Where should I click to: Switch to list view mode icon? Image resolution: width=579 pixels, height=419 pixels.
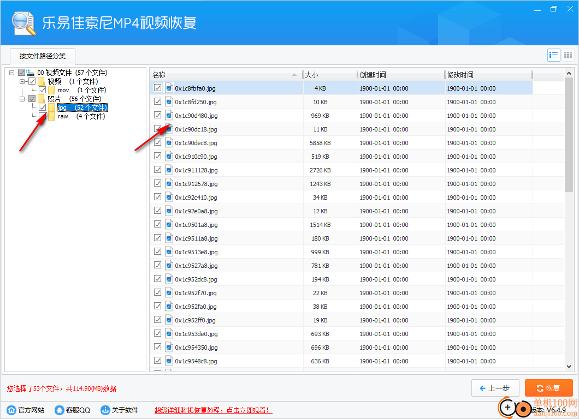pyautogui.click(x=553, y=55)
